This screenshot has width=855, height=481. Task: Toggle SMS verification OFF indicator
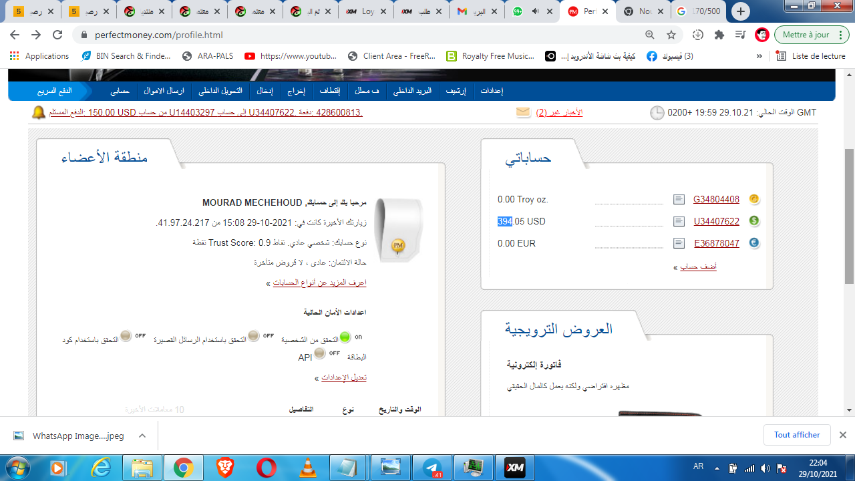(x=254, y=335)
